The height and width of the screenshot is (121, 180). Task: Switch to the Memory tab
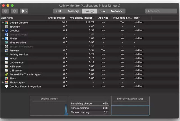coord(73,11)
